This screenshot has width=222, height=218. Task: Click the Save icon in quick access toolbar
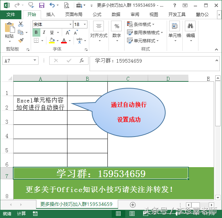click(x=42, y=5)
